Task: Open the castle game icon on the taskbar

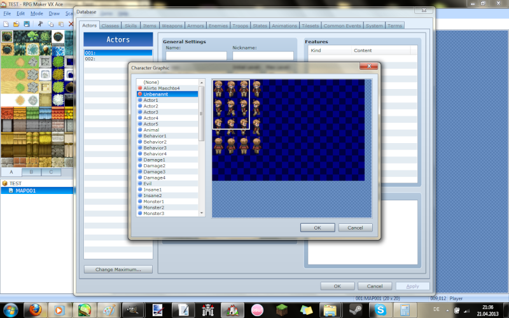Action: point(208,310)
